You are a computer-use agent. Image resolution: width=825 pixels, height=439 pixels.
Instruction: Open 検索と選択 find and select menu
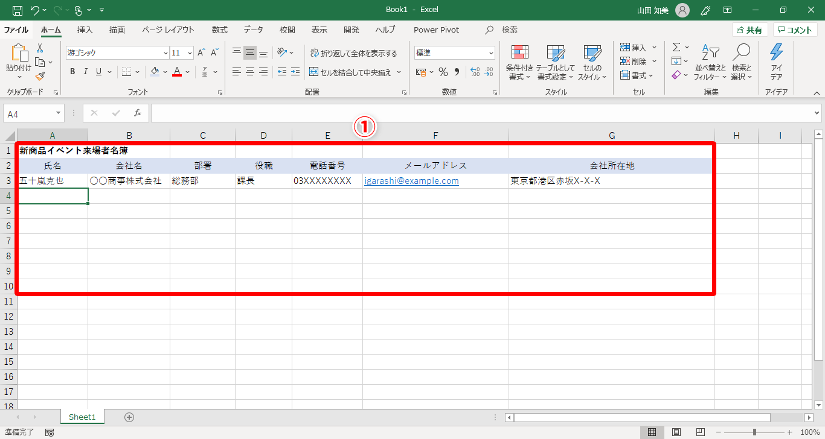click(741, 63)
